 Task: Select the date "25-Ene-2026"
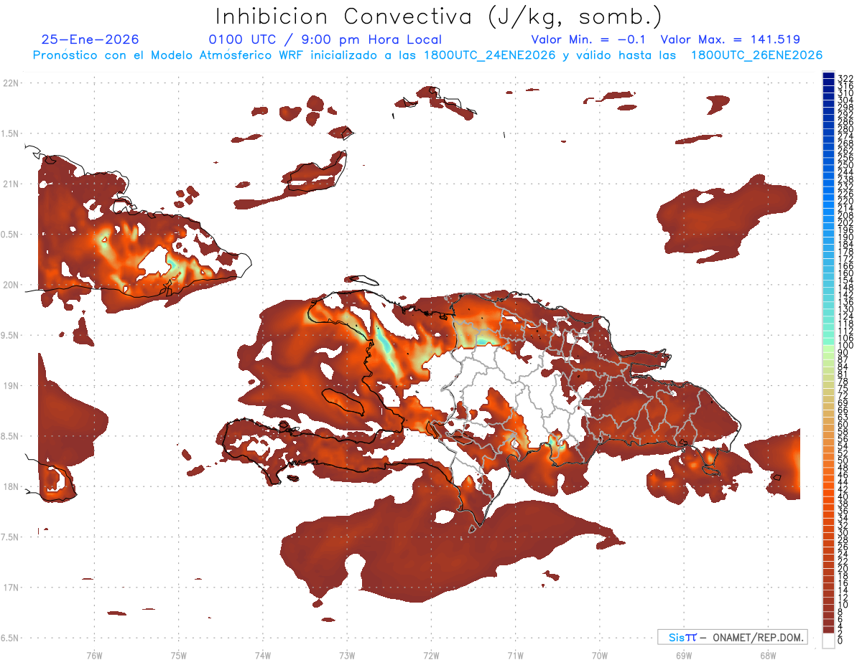91,39
